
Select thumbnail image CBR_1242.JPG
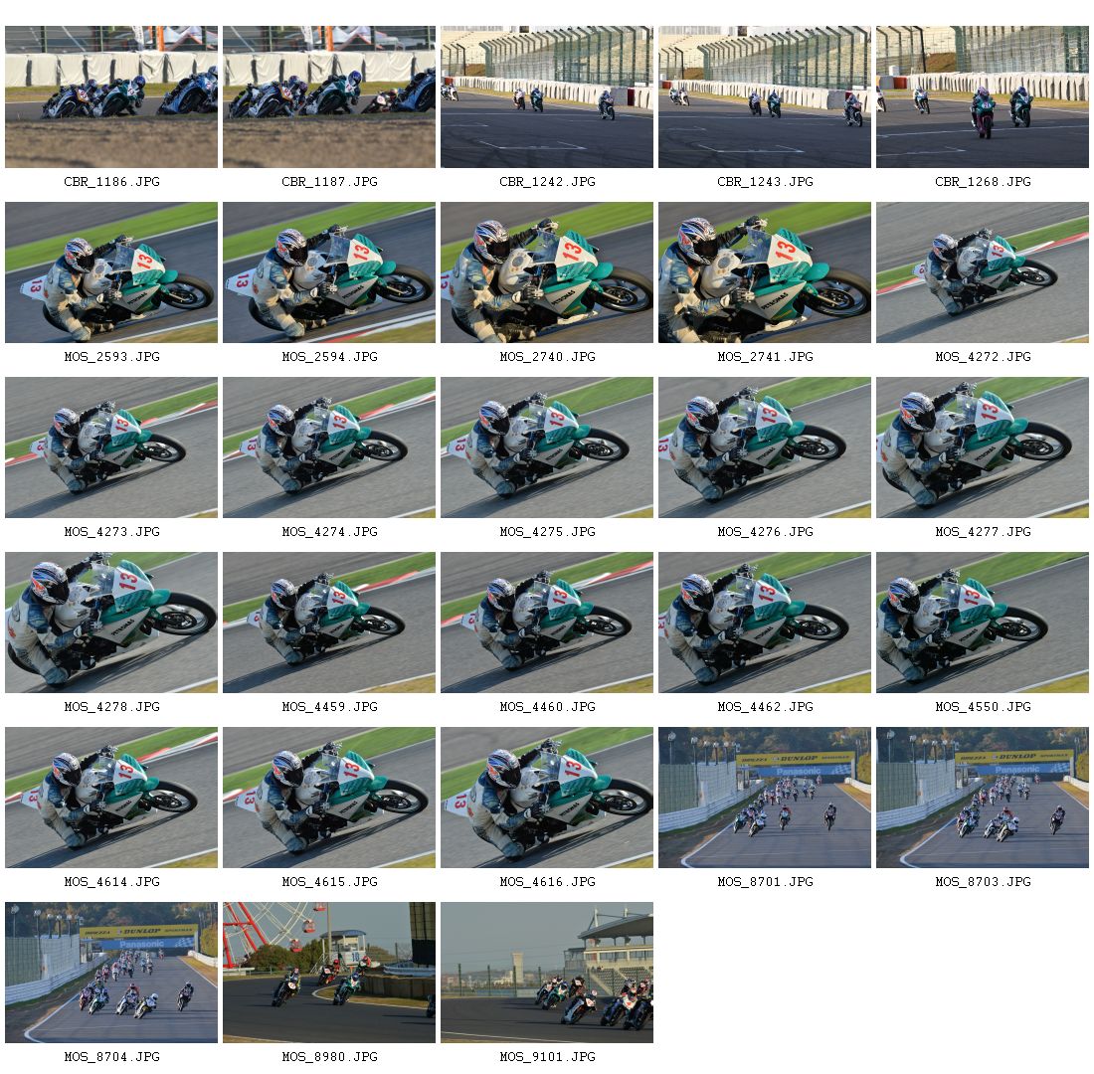coord(547,97)
